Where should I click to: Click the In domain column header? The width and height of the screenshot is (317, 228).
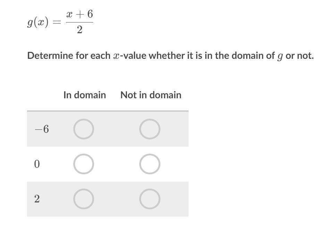click(84, 95)
